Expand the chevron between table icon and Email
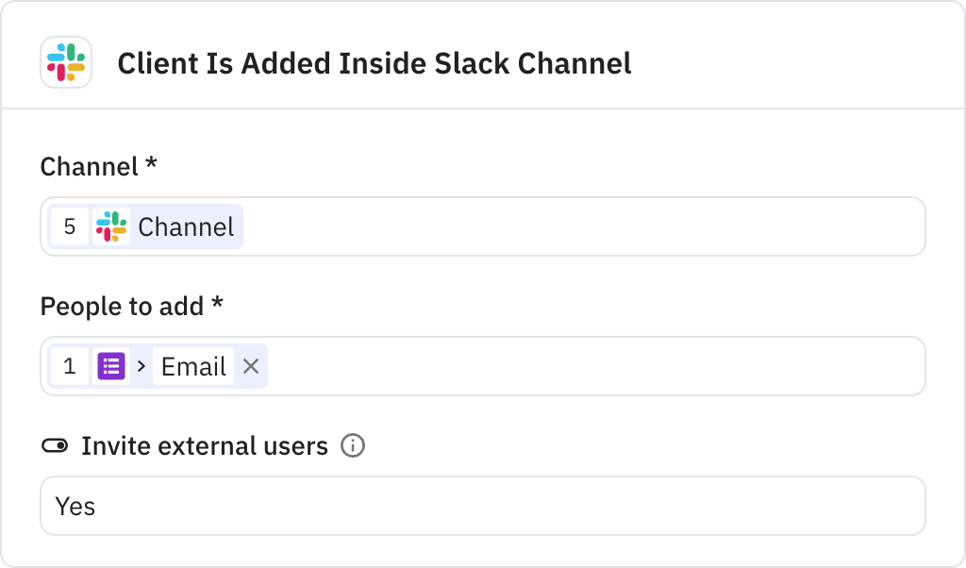This screenshot has height=568, width=966. pyautogui.click(x=143, y=366)
